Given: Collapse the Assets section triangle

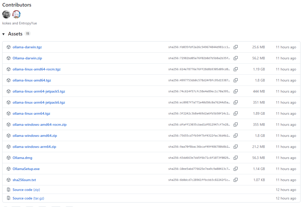Looking at the screenshot, I should pos(3,34).
